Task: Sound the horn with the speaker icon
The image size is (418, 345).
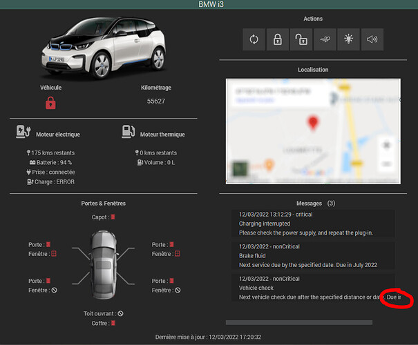Action: [372, 39]
